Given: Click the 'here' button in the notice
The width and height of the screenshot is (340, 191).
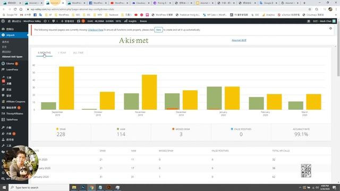Looking at the screenshot, I should click(x=158, y=30).
